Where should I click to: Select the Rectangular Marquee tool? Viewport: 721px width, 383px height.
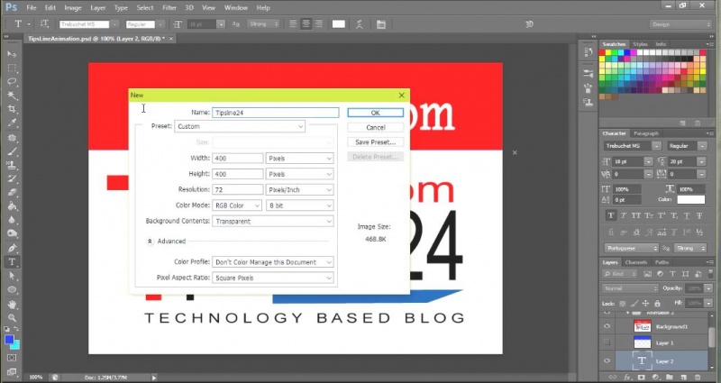click(12, 68)
